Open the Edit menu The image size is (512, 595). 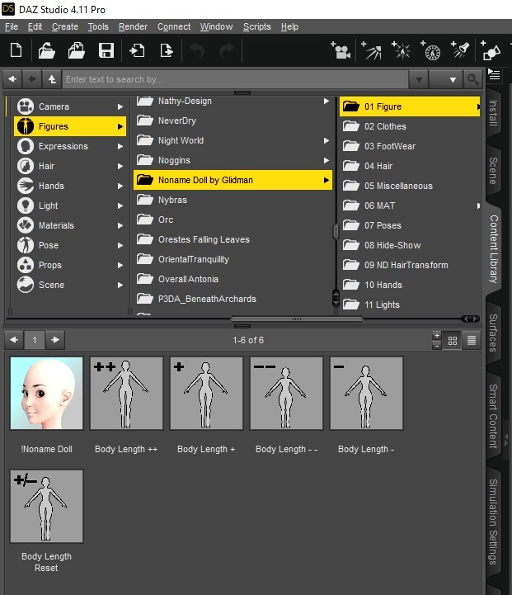click(x=35, y=27)
